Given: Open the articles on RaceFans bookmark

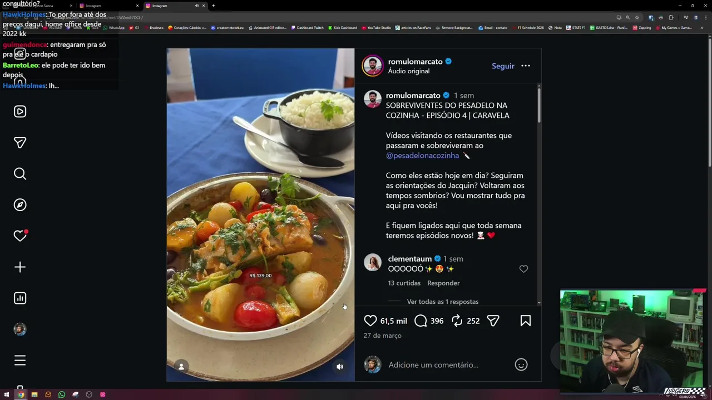Looking at the screenshot, I should [x=414, y=28].
